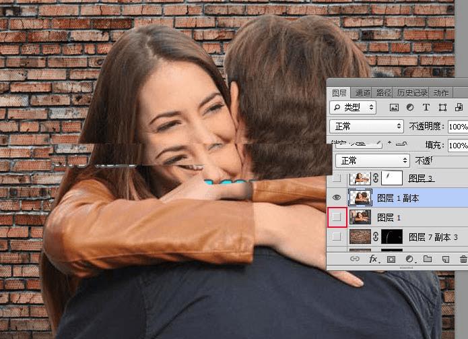Create a new group folder icon
Viewport: 468px width, 339px height.
click(x=428, y=259)
